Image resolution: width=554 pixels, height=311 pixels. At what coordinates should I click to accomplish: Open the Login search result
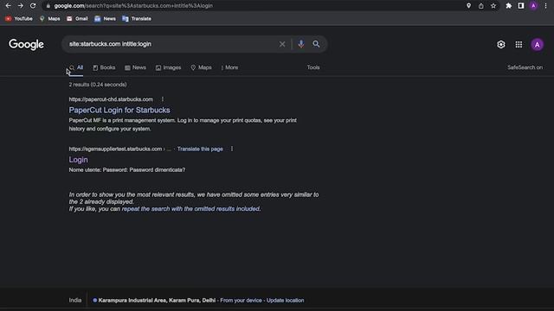coord(79,160)
